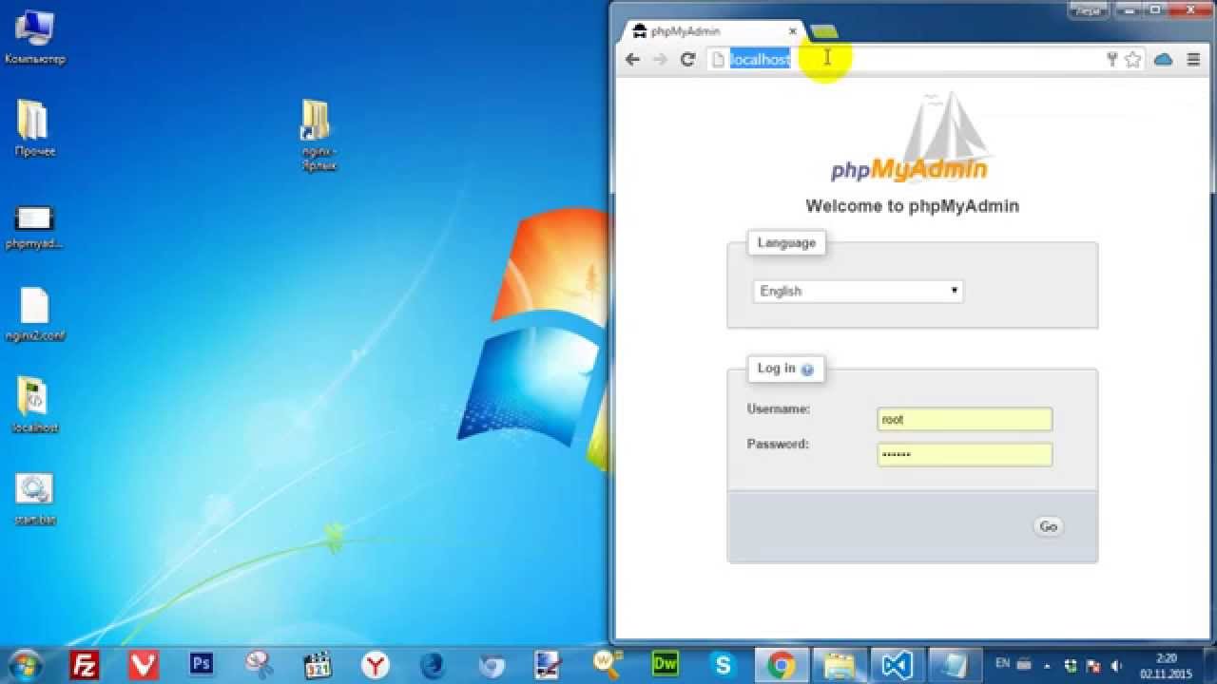Open the Chrome hamburger menu

(x=1193, y=59)
